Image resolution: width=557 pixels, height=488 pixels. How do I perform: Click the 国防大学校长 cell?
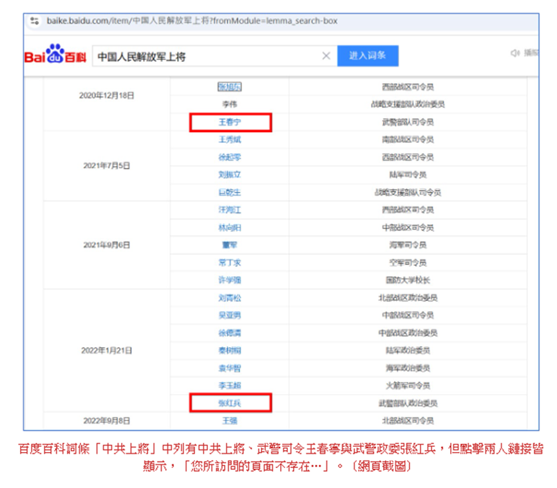point(408,280)
